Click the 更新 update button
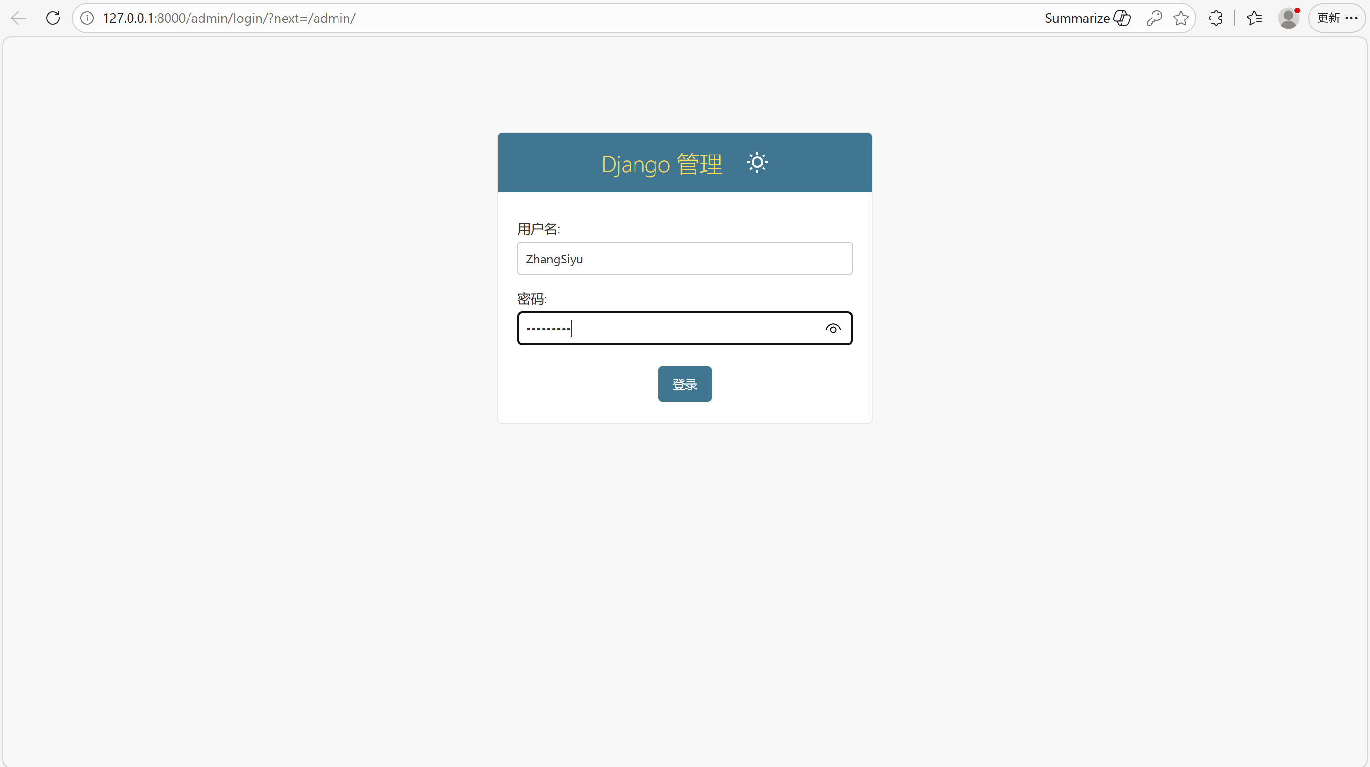The height and width of the screenshot is (767, 1370). (1328, 18)
